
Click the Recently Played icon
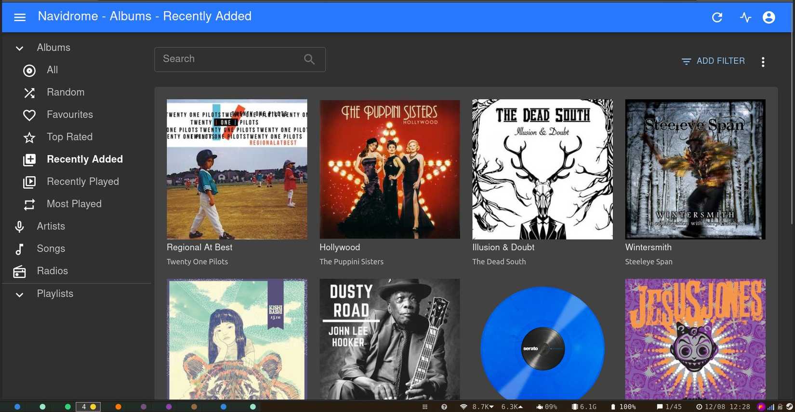(29, 182)
